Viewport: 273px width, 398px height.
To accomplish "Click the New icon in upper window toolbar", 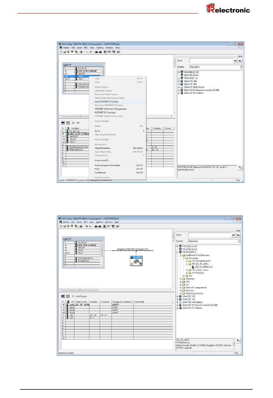I will pyautogui.click(x=61, y=52).
